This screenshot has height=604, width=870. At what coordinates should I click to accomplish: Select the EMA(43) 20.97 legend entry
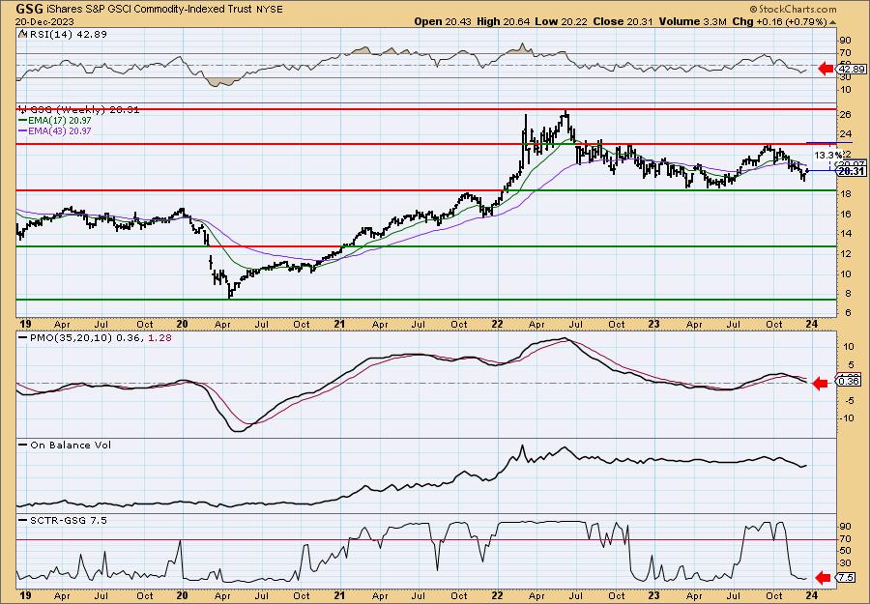point(54,130)
